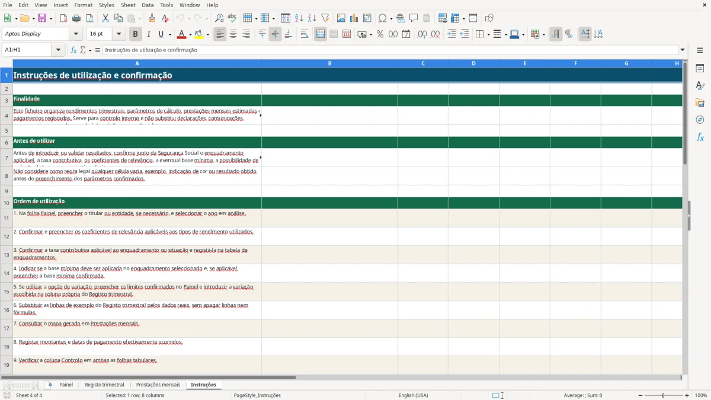
Task: Click the Save document icon
Action: tap(42, 18)
